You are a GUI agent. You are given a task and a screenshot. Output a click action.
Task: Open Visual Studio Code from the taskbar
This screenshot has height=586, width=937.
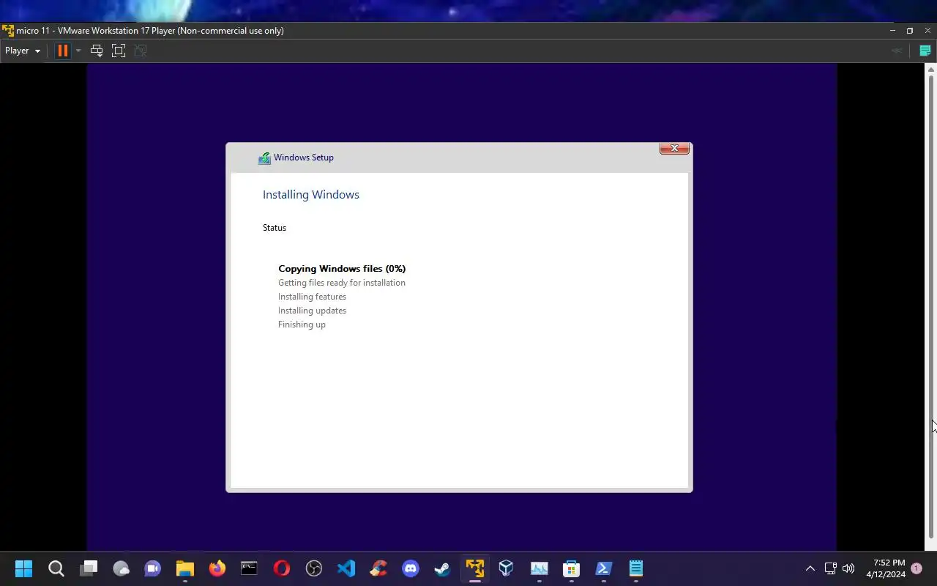[346, 568]
